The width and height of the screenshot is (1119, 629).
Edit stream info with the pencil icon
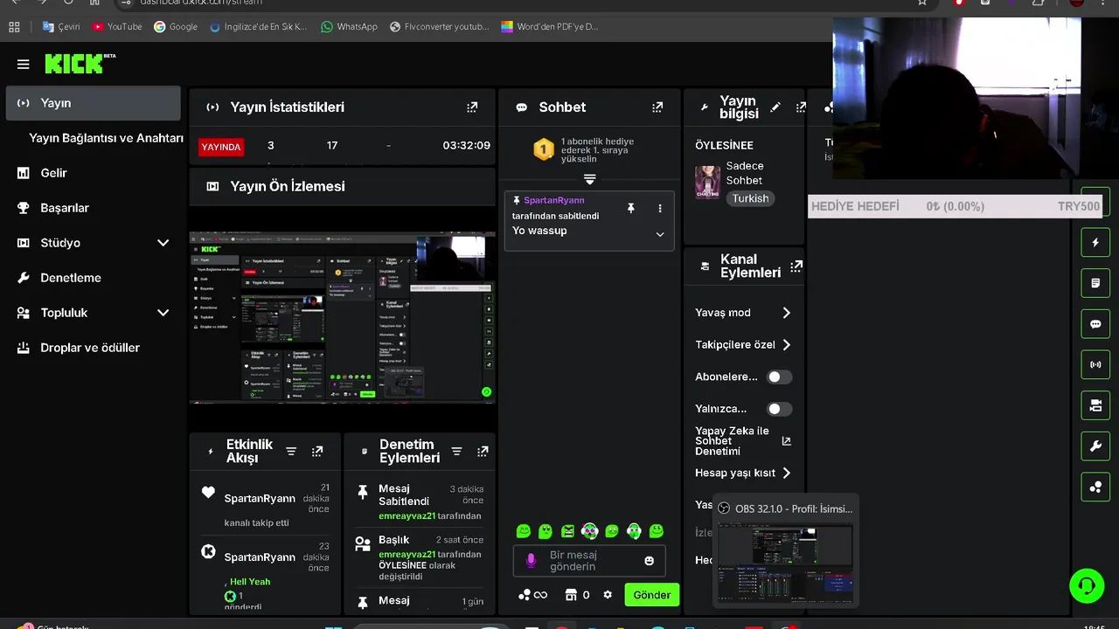775,107
